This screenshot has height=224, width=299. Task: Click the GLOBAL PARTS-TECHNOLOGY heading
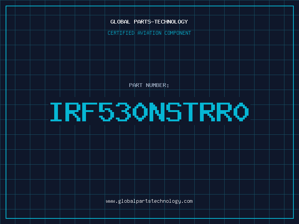(x=149, y=22)
